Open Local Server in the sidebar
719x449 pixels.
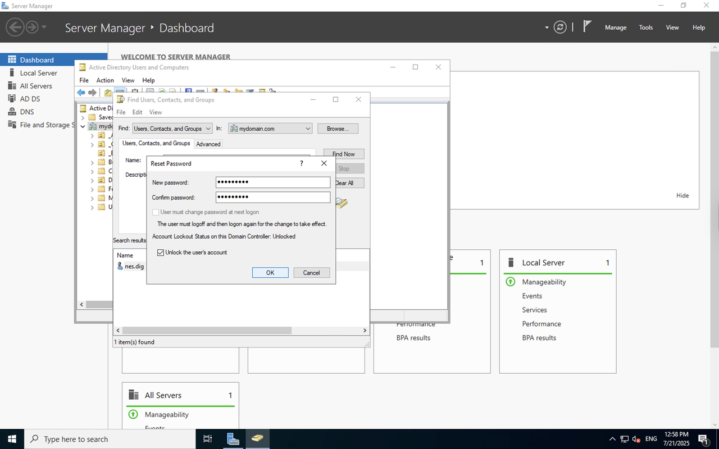38,73
